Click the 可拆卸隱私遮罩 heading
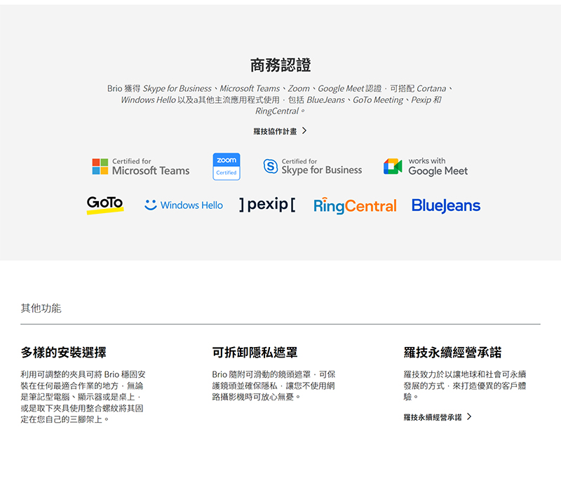The width and height of the screenshot is (561, 483). pyautogui.click(x=255, y=353)
